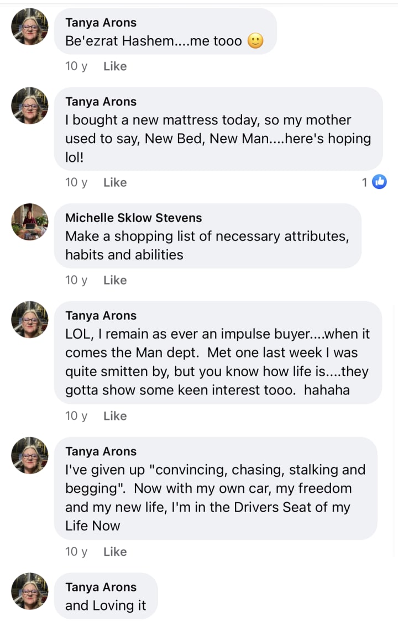Click the 10 y timestamp under mattress comment
This screenshot has height=621, width=398.
click(76, 182)
